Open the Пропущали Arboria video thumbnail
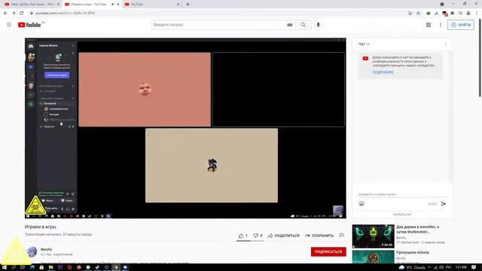This screenshot has height=271, width=482. click(x=374, y=257)
